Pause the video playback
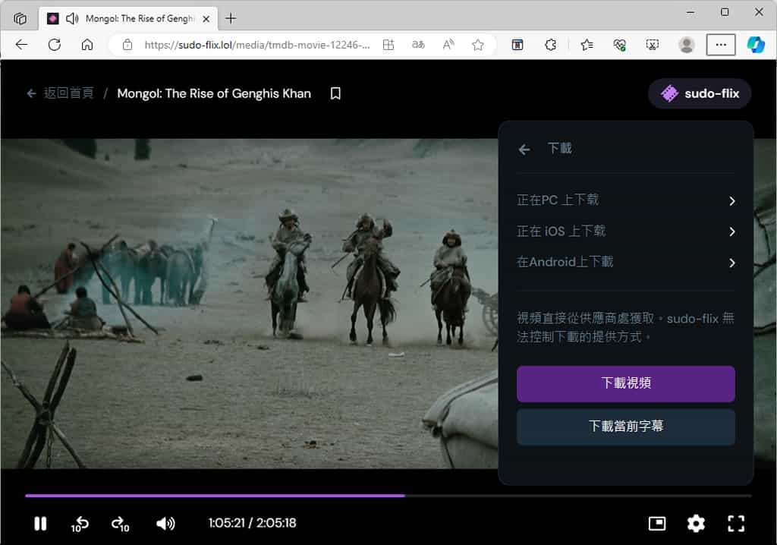Screen dimensions: 777x545 coord(40,523)
